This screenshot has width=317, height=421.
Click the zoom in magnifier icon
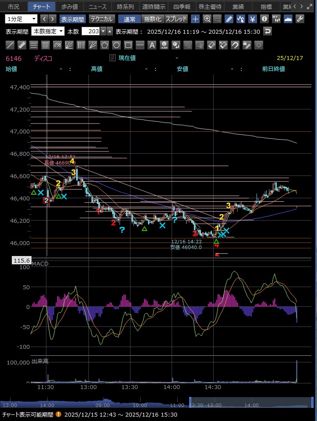point(207,19)
